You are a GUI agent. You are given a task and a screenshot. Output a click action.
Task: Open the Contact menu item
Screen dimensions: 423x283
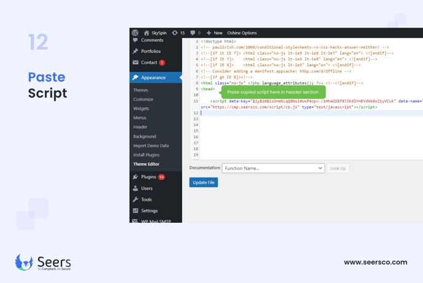[x=149, y=63]
